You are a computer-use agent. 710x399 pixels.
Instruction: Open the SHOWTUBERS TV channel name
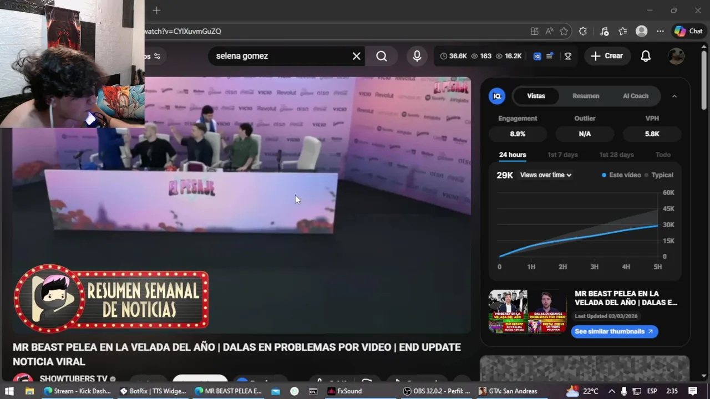(x=73, y=378)
